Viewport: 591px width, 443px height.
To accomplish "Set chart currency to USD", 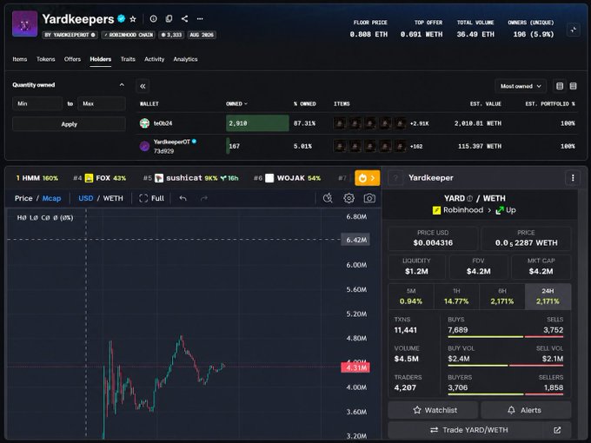I will [85, 198].
